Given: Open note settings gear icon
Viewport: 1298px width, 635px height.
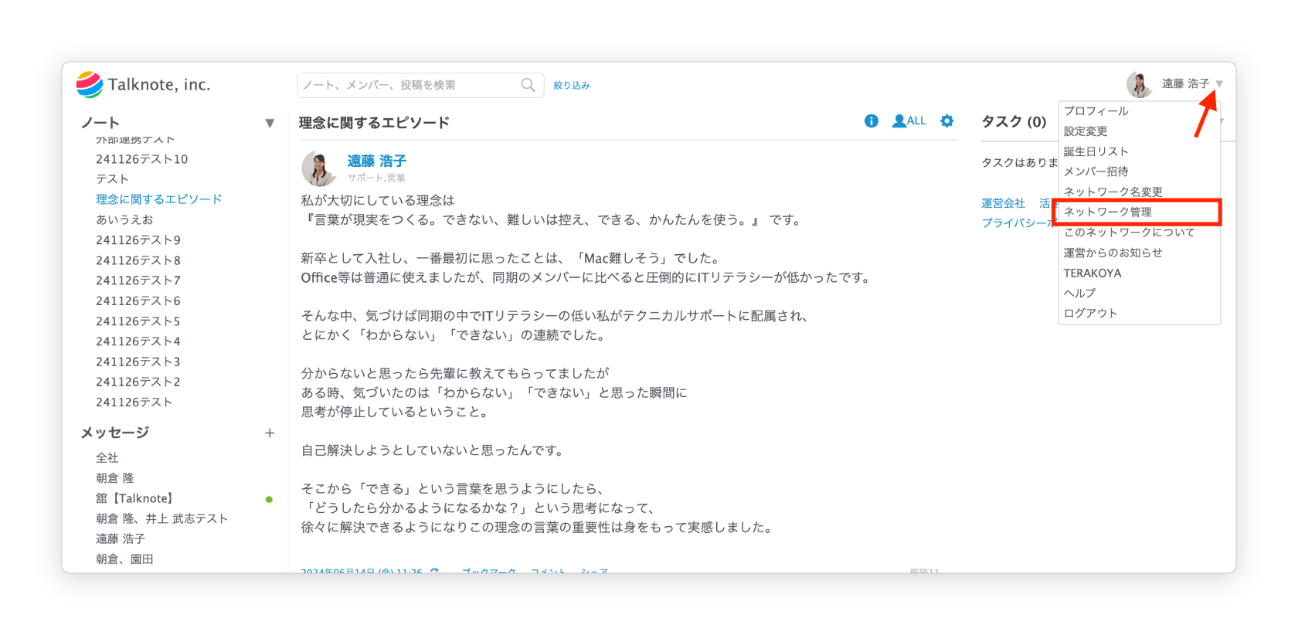Looking at the screenshot, I should pyautogui.click(x=946, y=121).
